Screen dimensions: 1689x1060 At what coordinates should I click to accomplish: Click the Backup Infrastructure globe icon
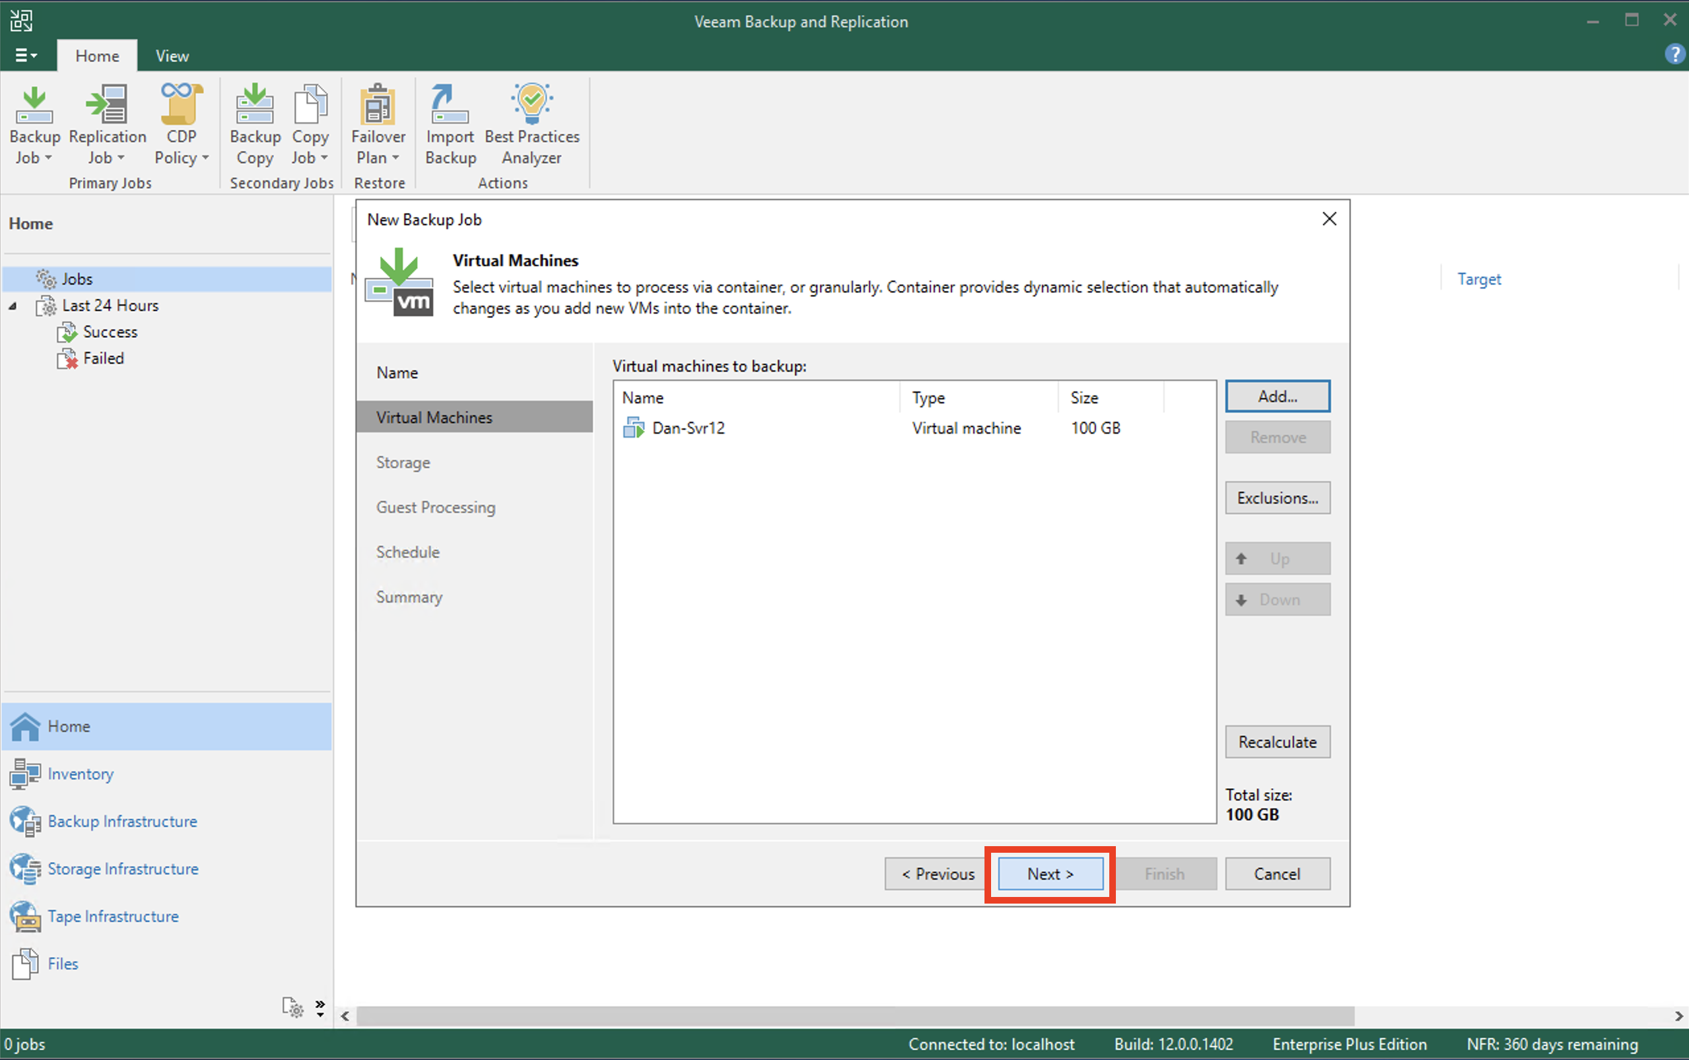(25, 822)
